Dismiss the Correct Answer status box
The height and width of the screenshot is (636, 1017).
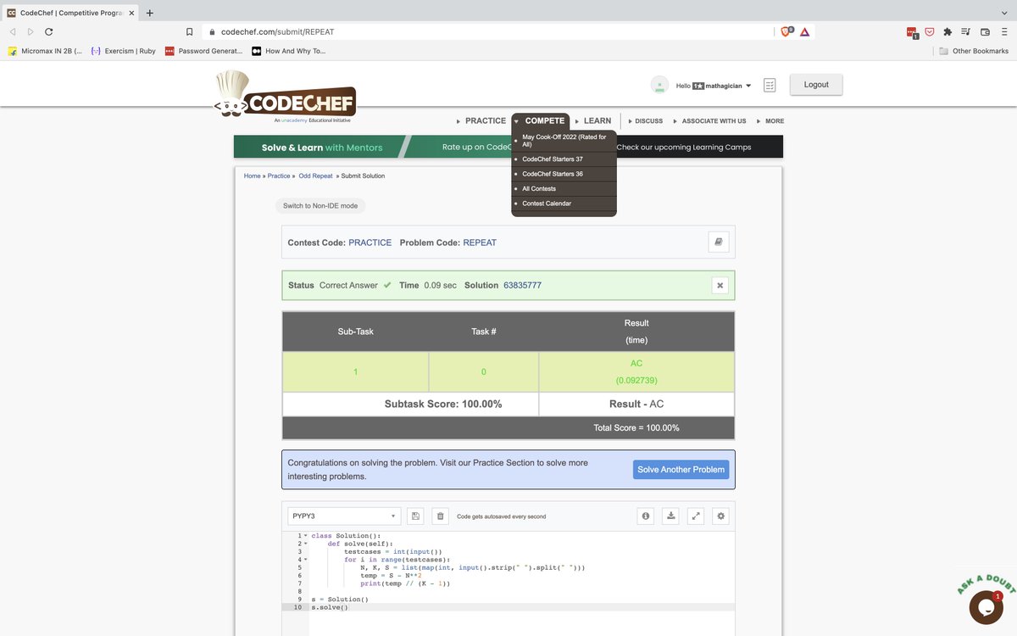[x=720, y=286]
